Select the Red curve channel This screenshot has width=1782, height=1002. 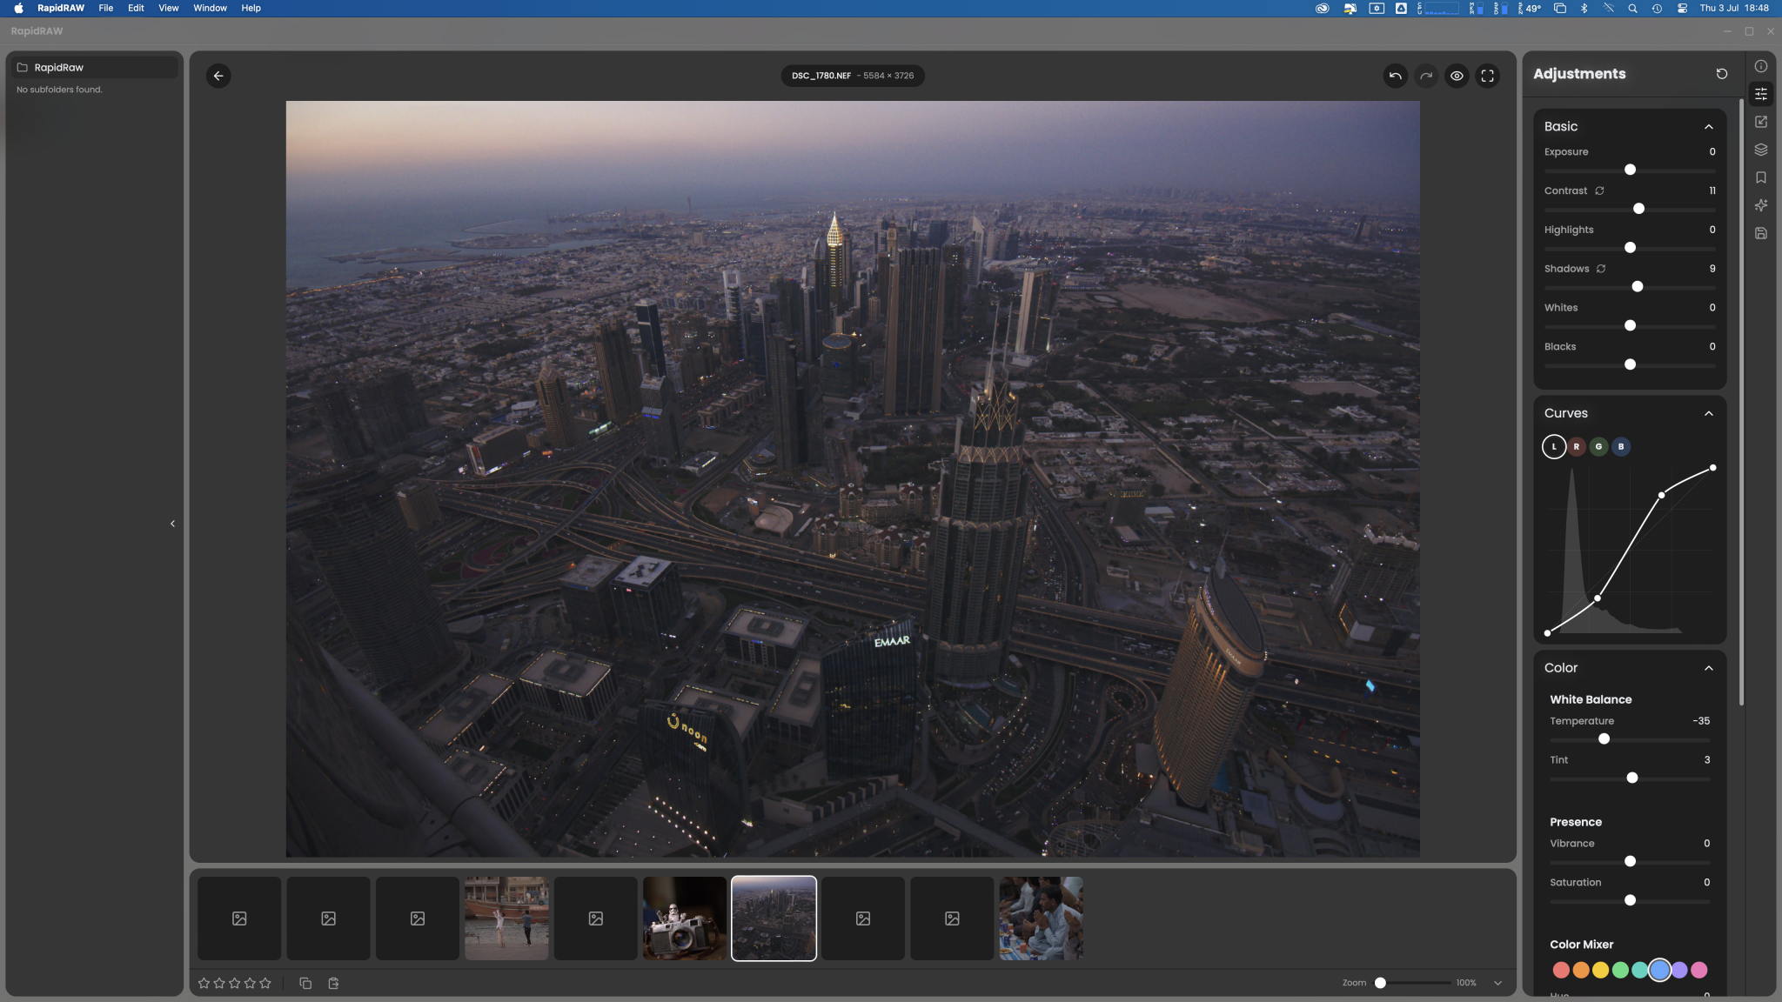tap(1576, 446)
